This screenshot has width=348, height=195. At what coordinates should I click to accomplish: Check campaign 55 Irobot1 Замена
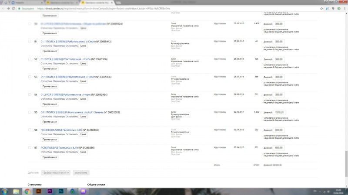pyautogui.click(x=30, y=112)
